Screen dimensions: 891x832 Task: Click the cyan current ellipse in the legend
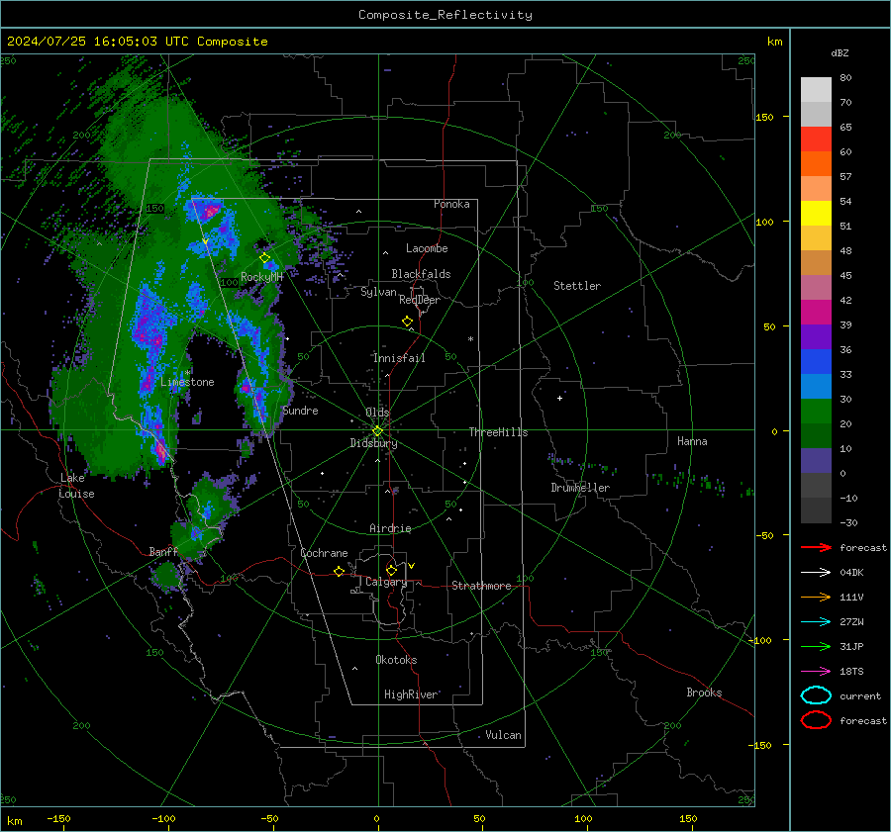click(x=816, y=695)
